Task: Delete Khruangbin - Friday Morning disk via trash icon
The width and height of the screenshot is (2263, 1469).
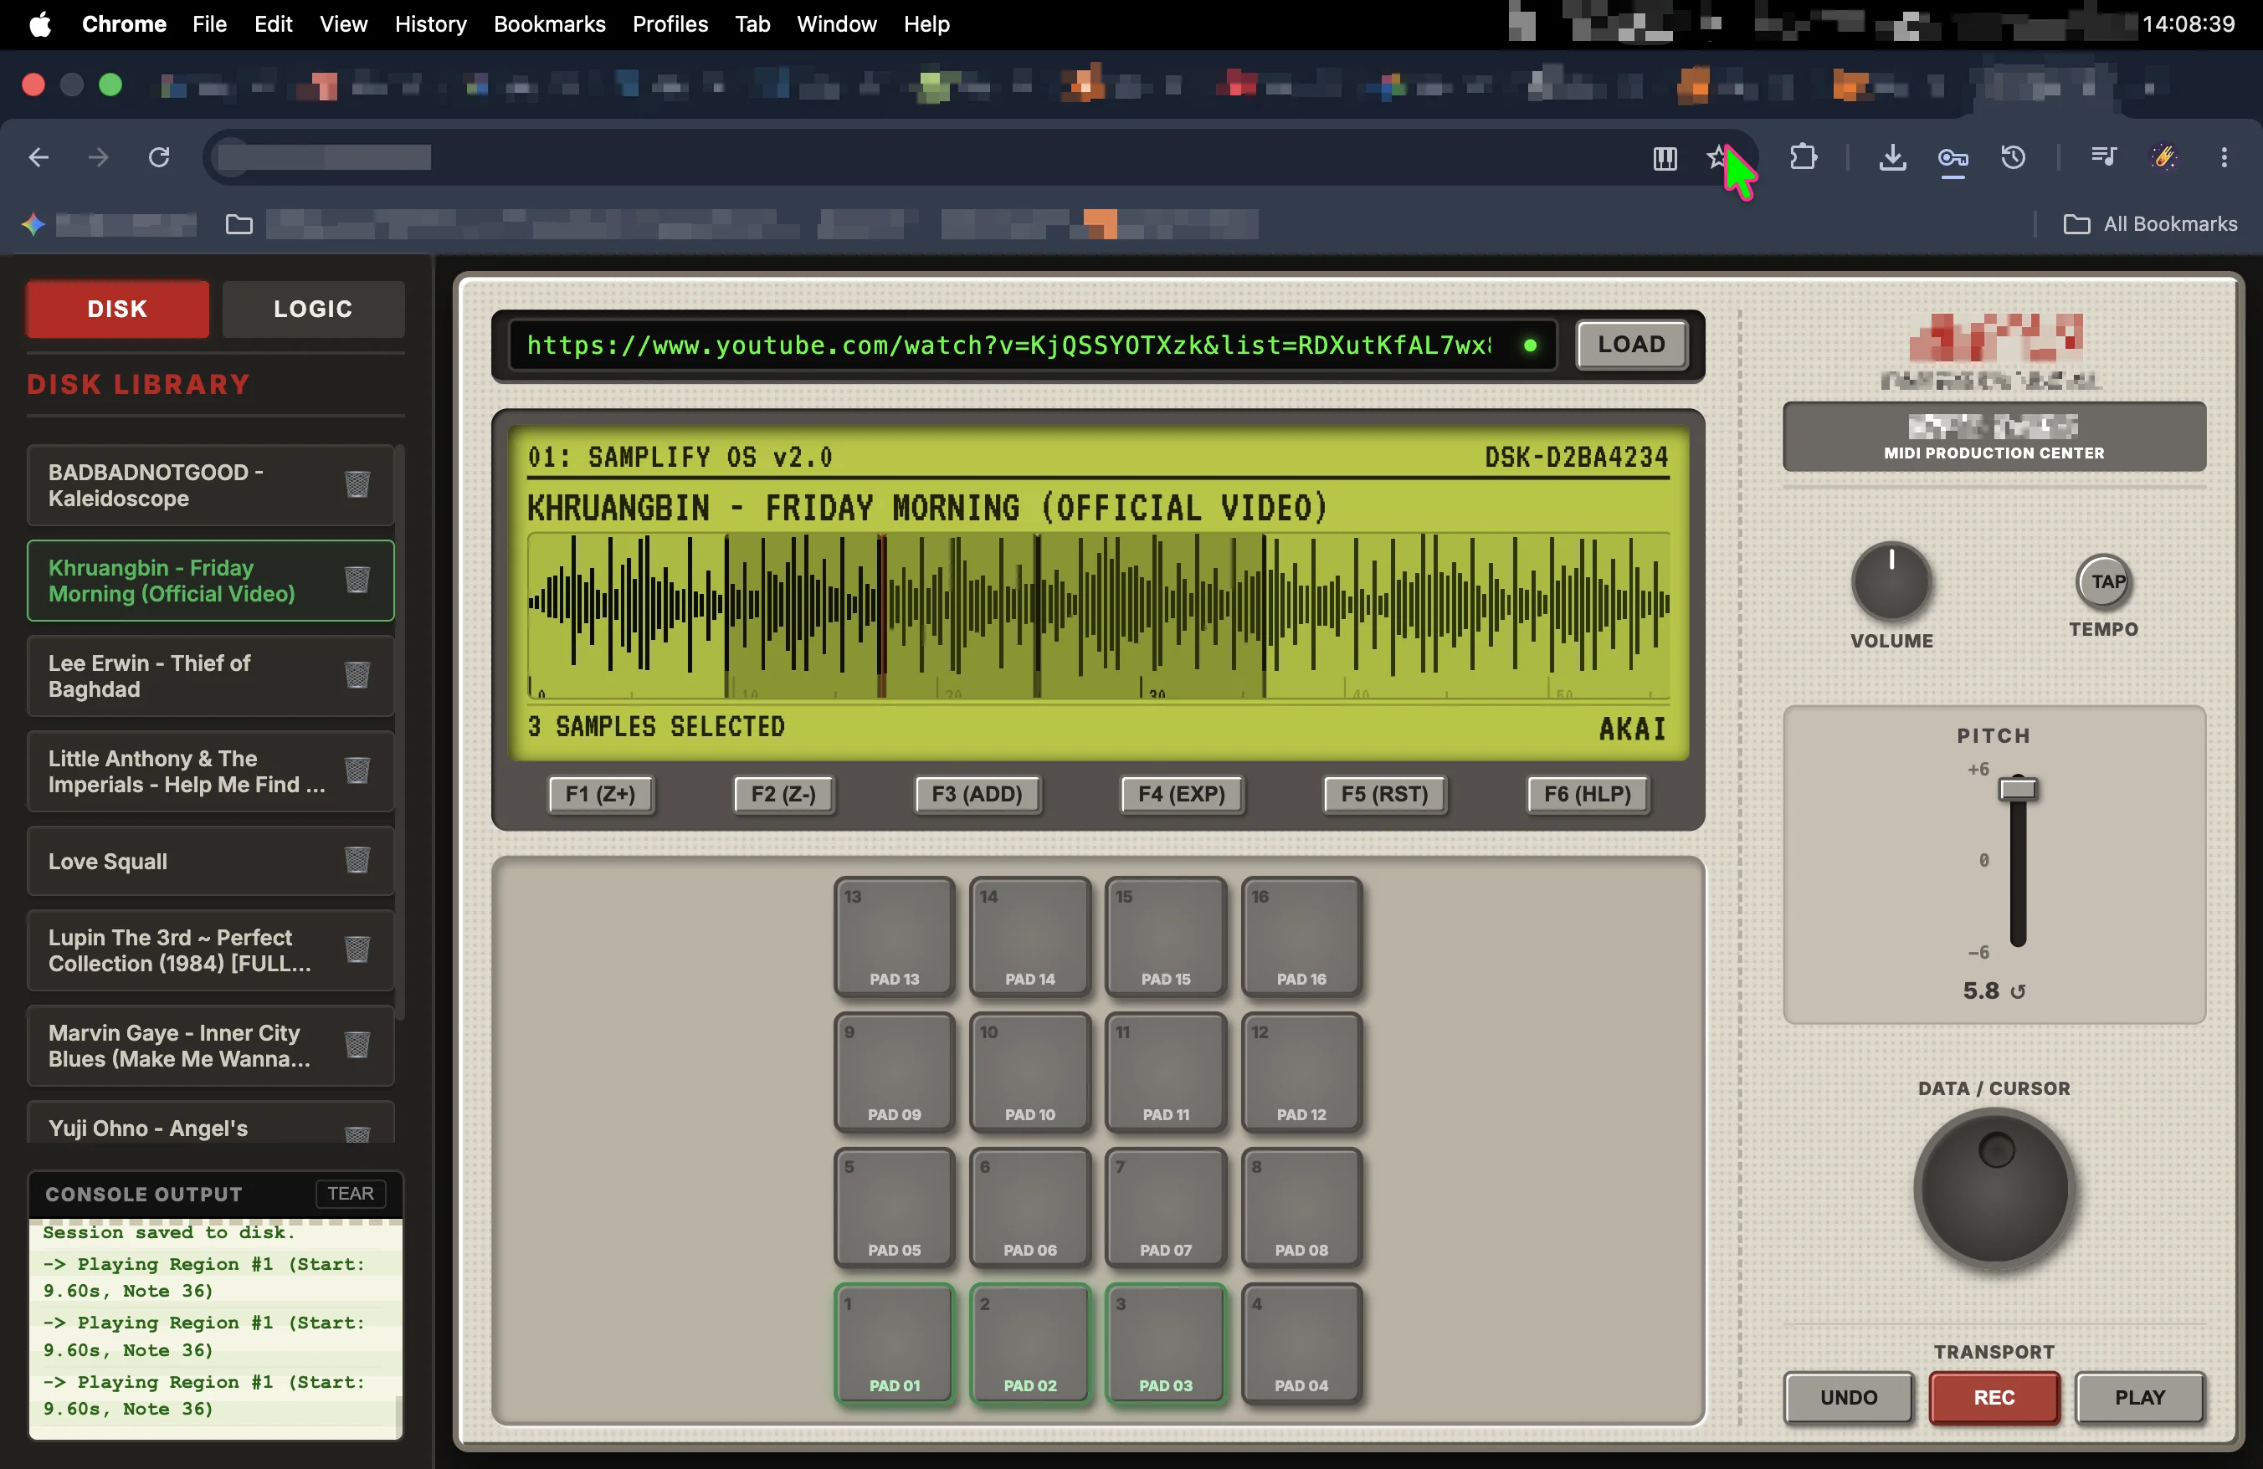Action: [357, 580]
